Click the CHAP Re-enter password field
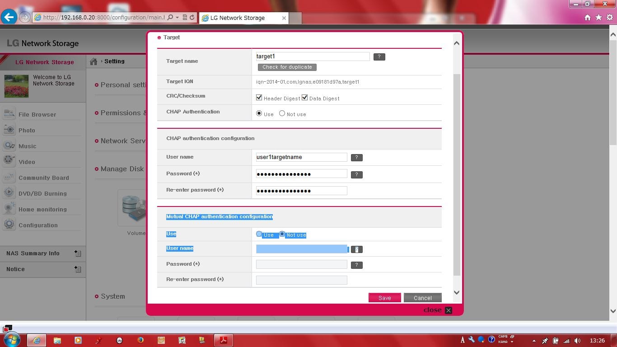 click(x=301, y=191)
